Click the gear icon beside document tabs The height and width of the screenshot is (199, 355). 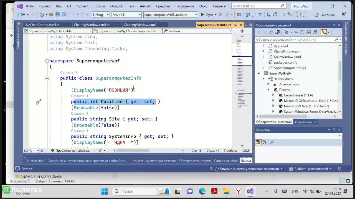251,25
